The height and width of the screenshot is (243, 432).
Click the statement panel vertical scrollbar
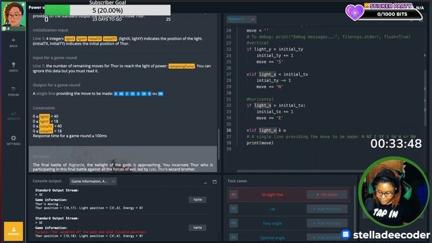tap(219, 144)
